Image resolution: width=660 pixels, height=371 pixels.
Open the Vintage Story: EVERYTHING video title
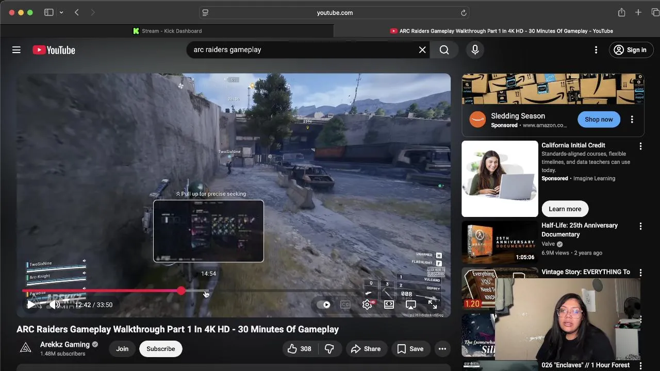point(586,272)
